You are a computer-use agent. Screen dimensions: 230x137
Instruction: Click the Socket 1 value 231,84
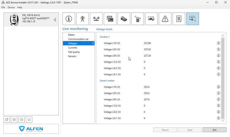(147, 43)
